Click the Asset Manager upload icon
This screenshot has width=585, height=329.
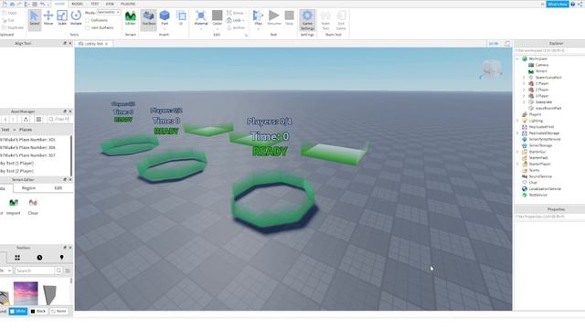tap(26, 120)
